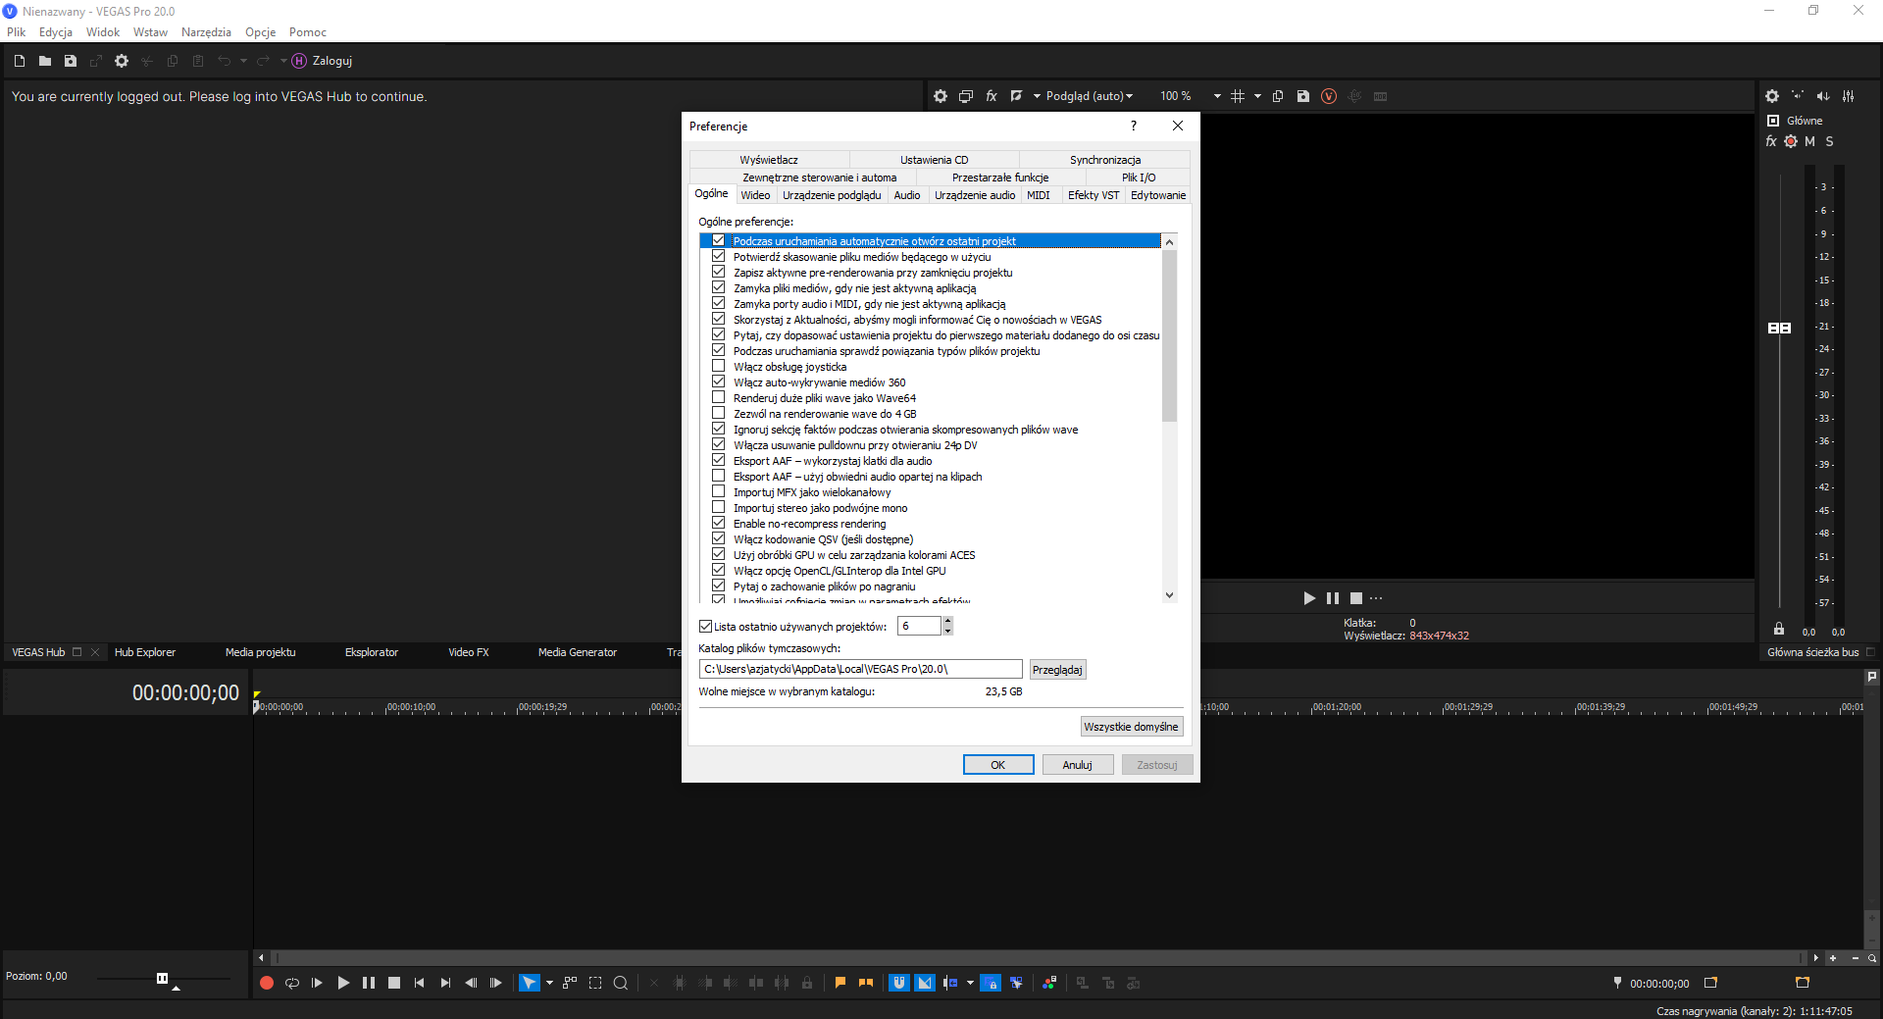Open mixing console icon in master bus
This screenshot has width=1883, height=1019.
(1849, 96)
